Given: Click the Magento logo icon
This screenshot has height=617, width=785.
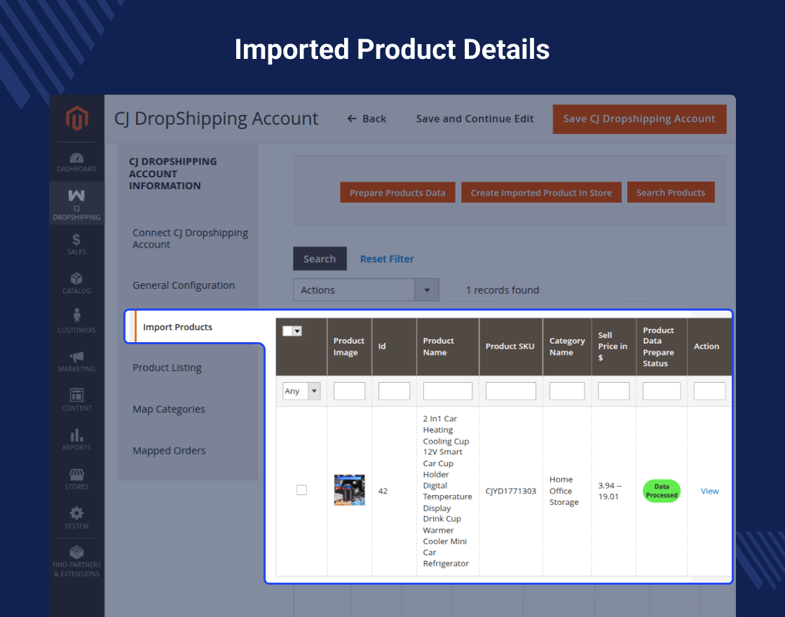Looking at the screenshot, I should pos(76,118).
